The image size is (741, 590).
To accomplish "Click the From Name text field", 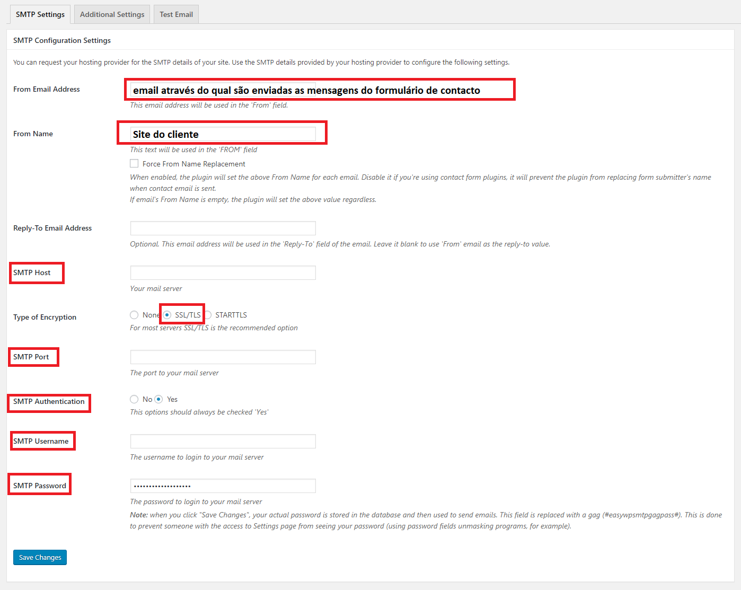I will pyautogui.click(x=223, y=134).
